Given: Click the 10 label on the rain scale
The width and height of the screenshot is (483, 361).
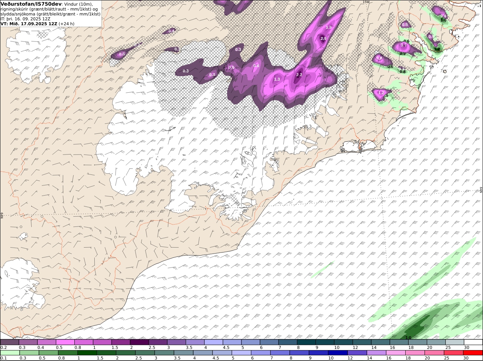Looking at the screenshot, I should click(x=331, y=358).
